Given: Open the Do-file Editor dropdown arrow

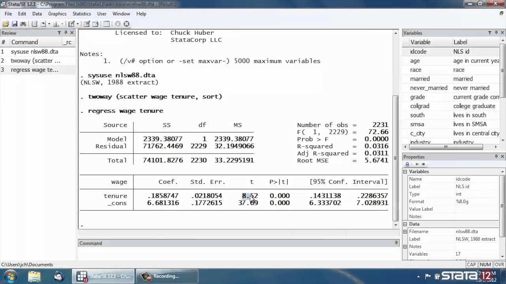Looking at the screenshot, I should point(77,24).
